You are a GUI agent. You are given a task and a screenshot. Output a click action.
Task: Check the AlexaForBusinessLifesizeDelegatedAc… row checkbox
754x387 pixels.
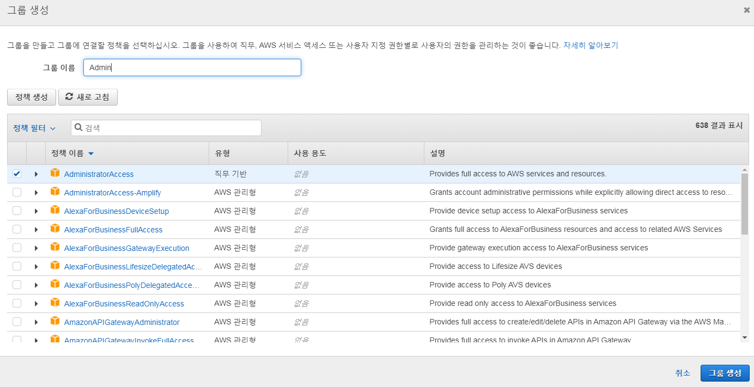coord(17,266)
